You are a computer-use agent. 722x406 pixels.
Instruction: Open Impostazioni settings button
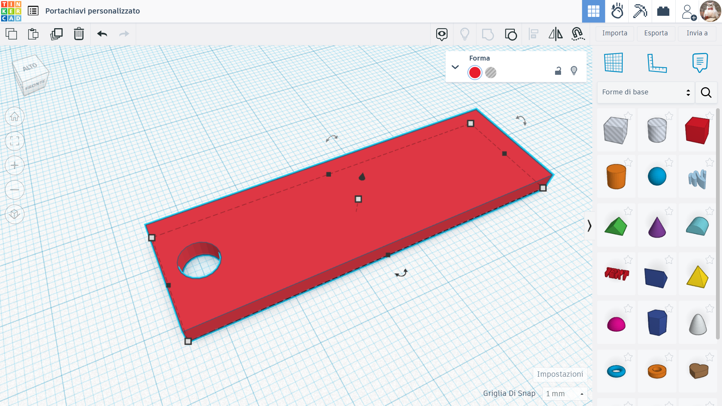(x=560, y=374)
